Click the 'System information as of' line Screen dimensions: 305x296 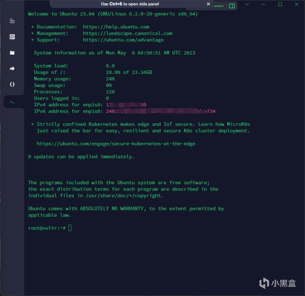click(x=114, y=53)
